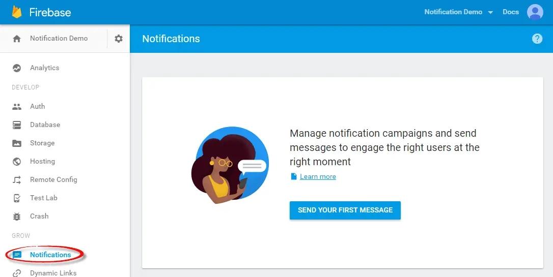Click the Database server icon
Image resolution: width=553 pixels, height=277 pixels.
[17, 125]
